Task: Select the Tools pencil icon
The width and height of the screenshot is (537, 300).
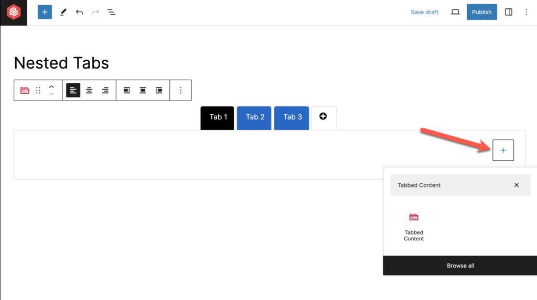Action: (x=63, y=13)
